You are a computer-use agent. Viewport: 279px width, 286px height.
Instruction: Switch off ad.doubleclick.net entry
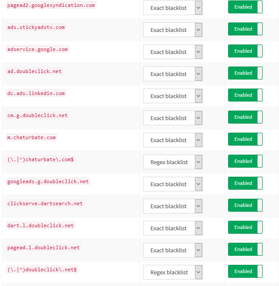point(245,73)
